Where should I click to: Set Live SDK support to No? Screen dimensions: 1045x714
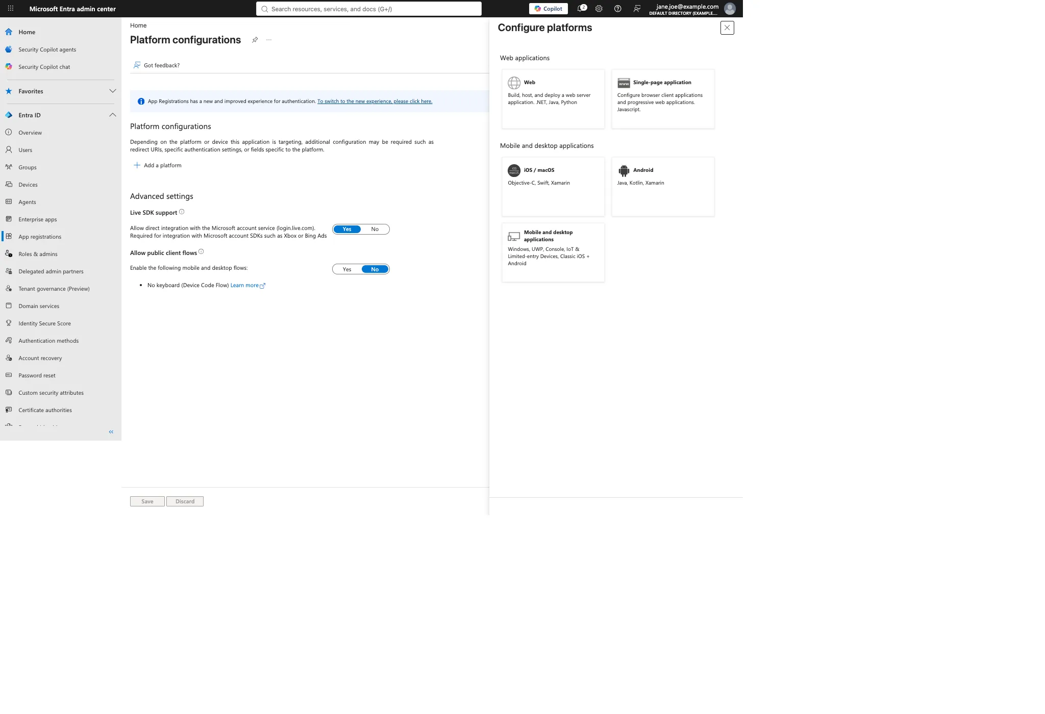pyautogui.click(x=375, y=229)
